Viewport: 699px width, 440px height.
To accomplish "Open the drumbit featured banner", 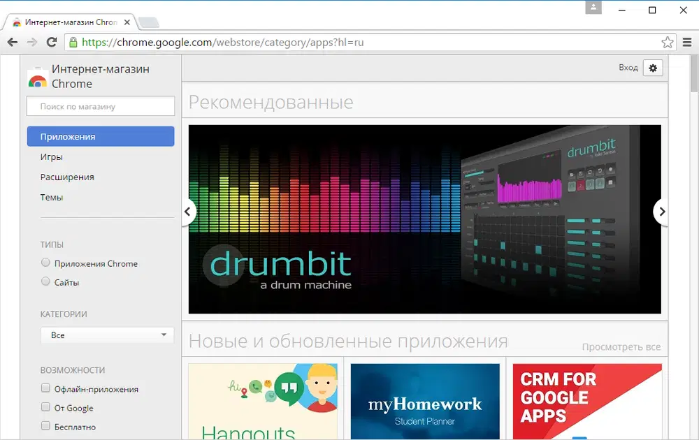I will [425, 219].
